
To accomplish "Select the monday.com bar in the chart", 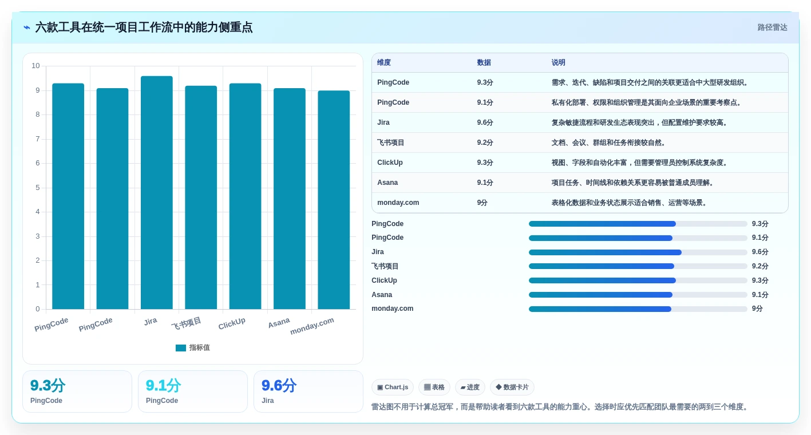I will [334, 200].
